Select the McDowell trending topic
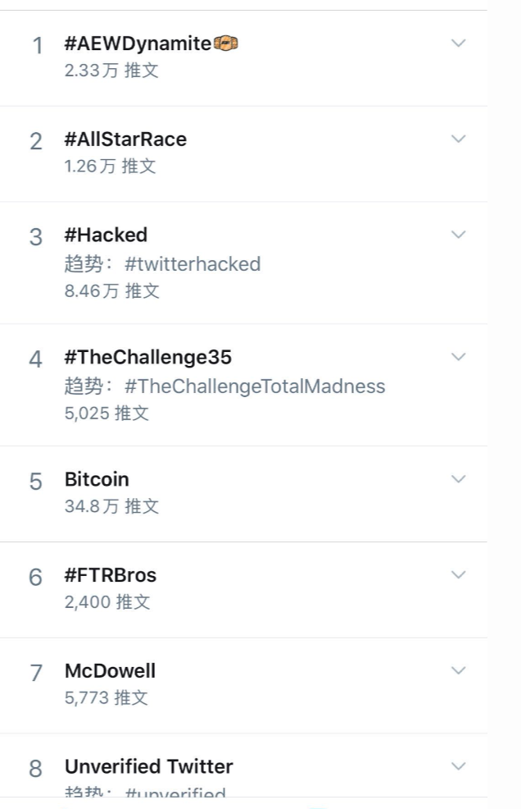This screenshot has width=521, height=809. [110, 670]
